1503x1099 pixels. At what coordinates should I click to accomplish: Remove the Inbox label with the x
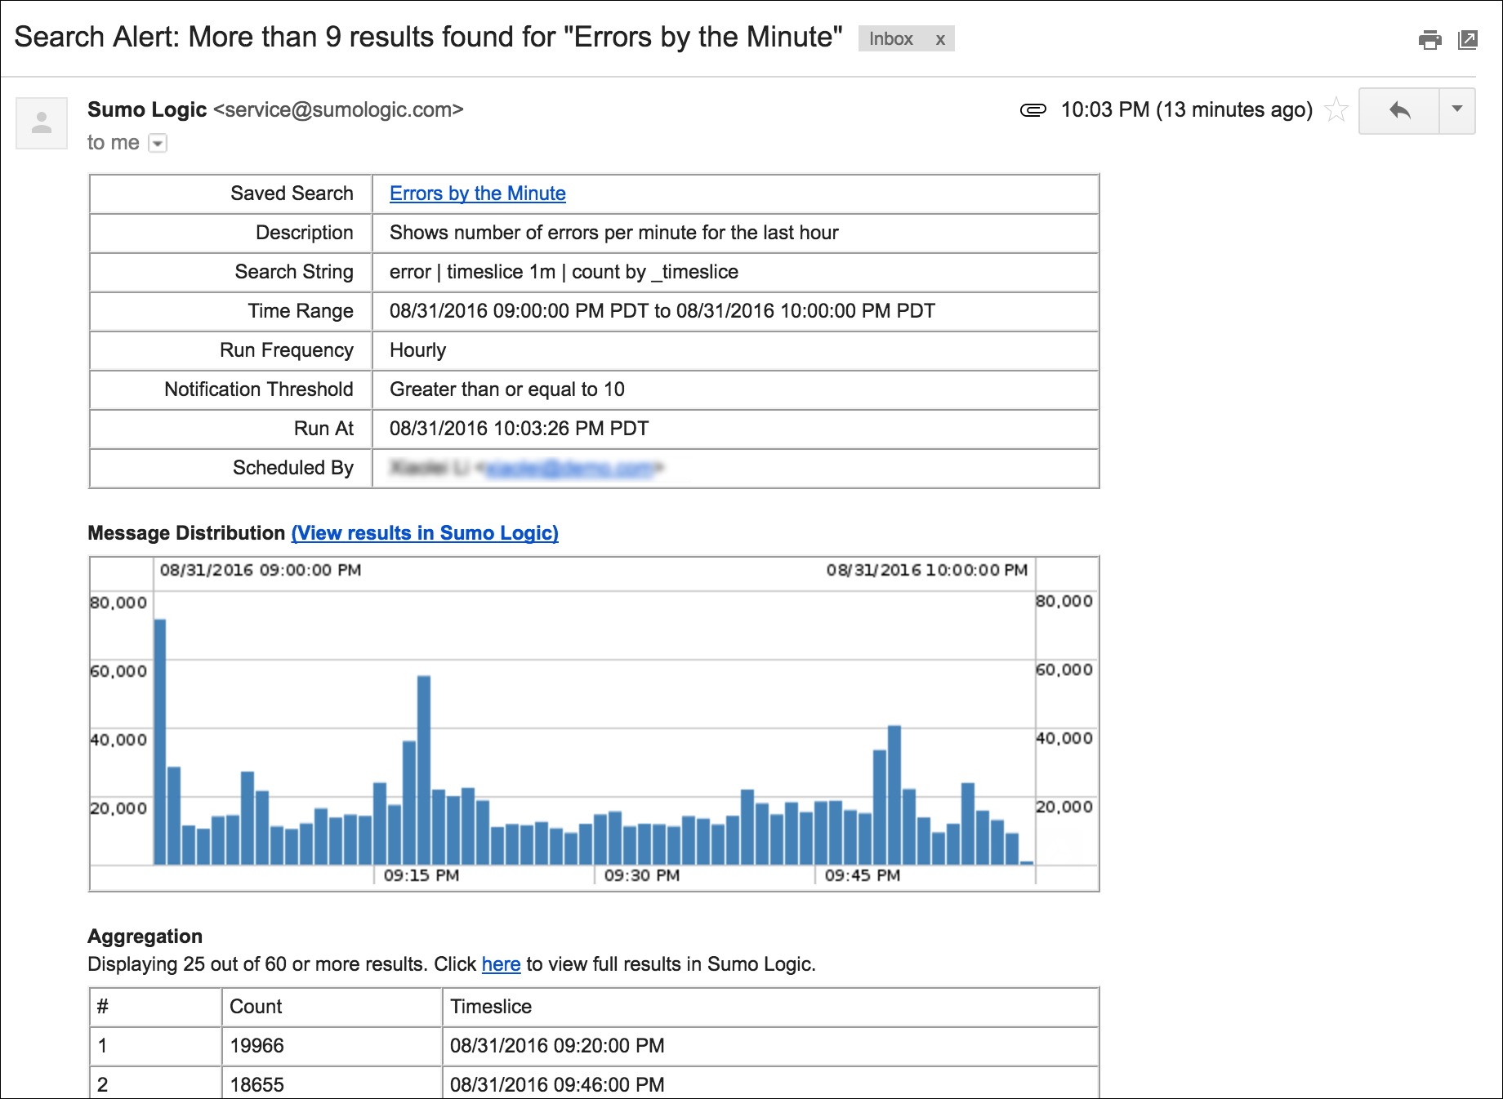tap(940, 38)
